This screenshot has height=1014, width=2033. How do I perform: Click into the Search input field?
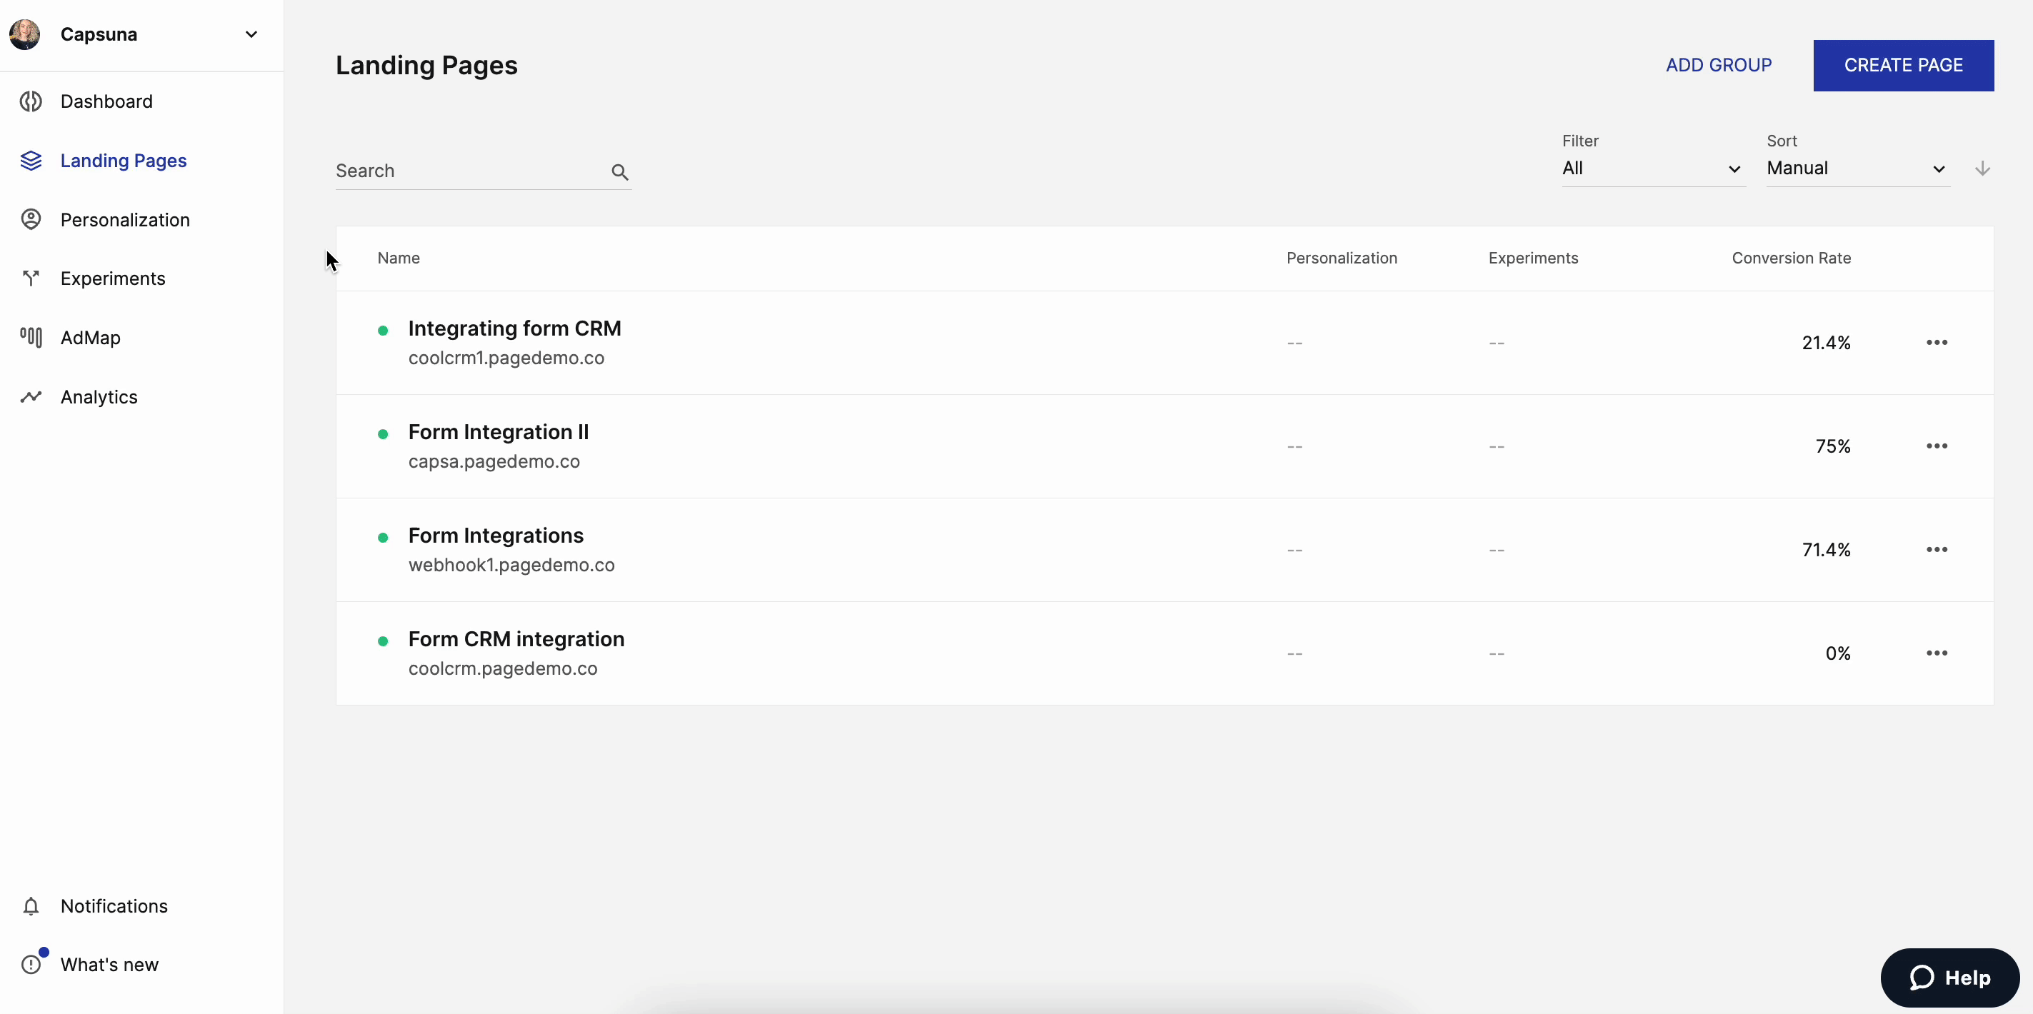[469, 171]
